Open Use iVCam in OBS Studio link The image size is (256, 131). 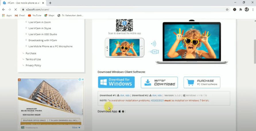point(42,34)
